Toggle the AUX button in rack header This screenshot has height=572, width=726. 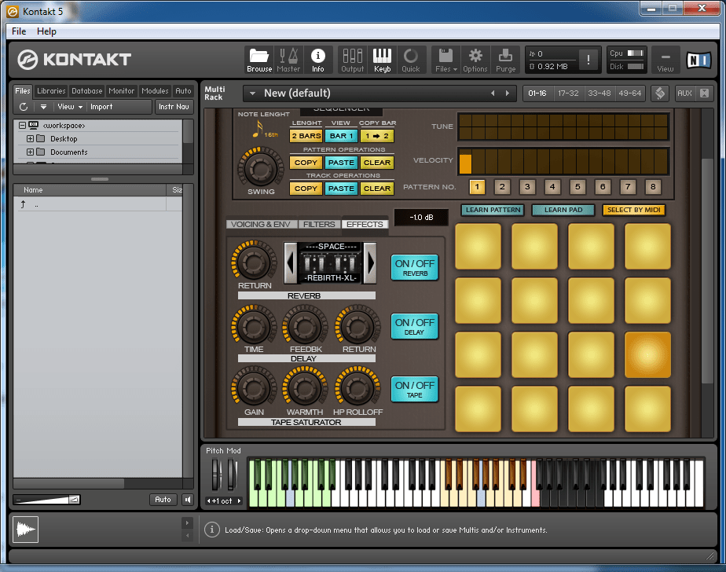click(x=684, y=93)
